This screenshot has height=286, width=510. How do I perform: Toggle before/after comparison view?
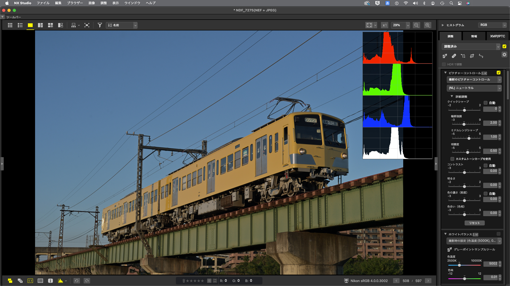(x=61, y=25)
